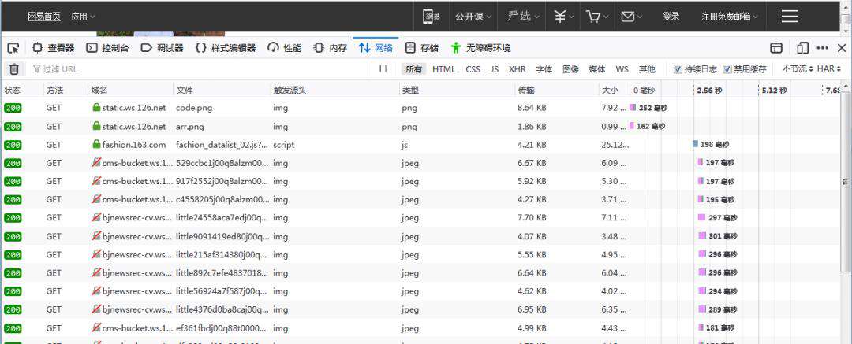Go to 网易首页 link
Screen dimensions: 852x344
(x=44, y=17)
